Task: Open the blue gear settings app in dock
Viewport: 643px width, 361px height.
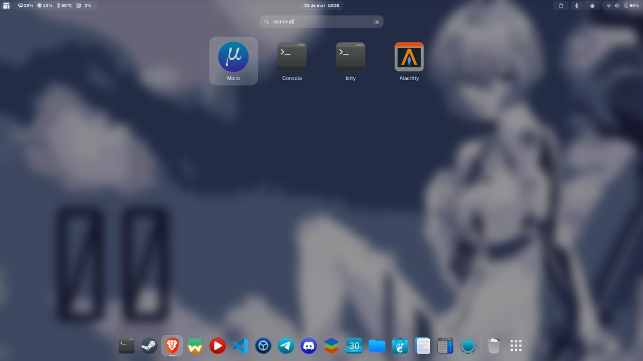Action: [263, 346]
